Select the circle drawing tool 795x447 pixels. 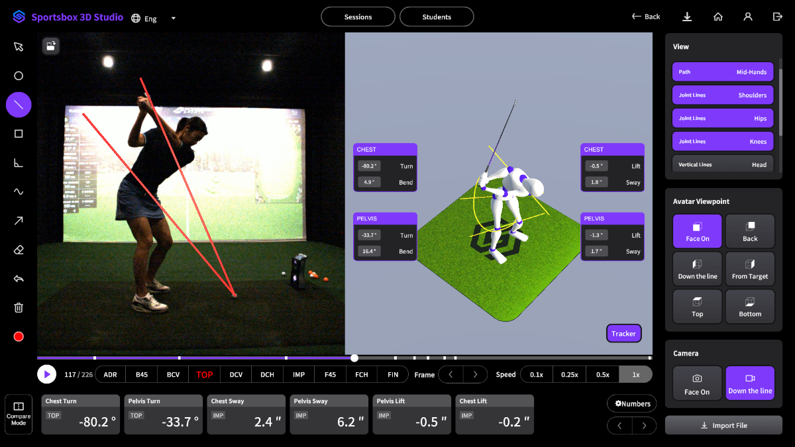(19, 75)
